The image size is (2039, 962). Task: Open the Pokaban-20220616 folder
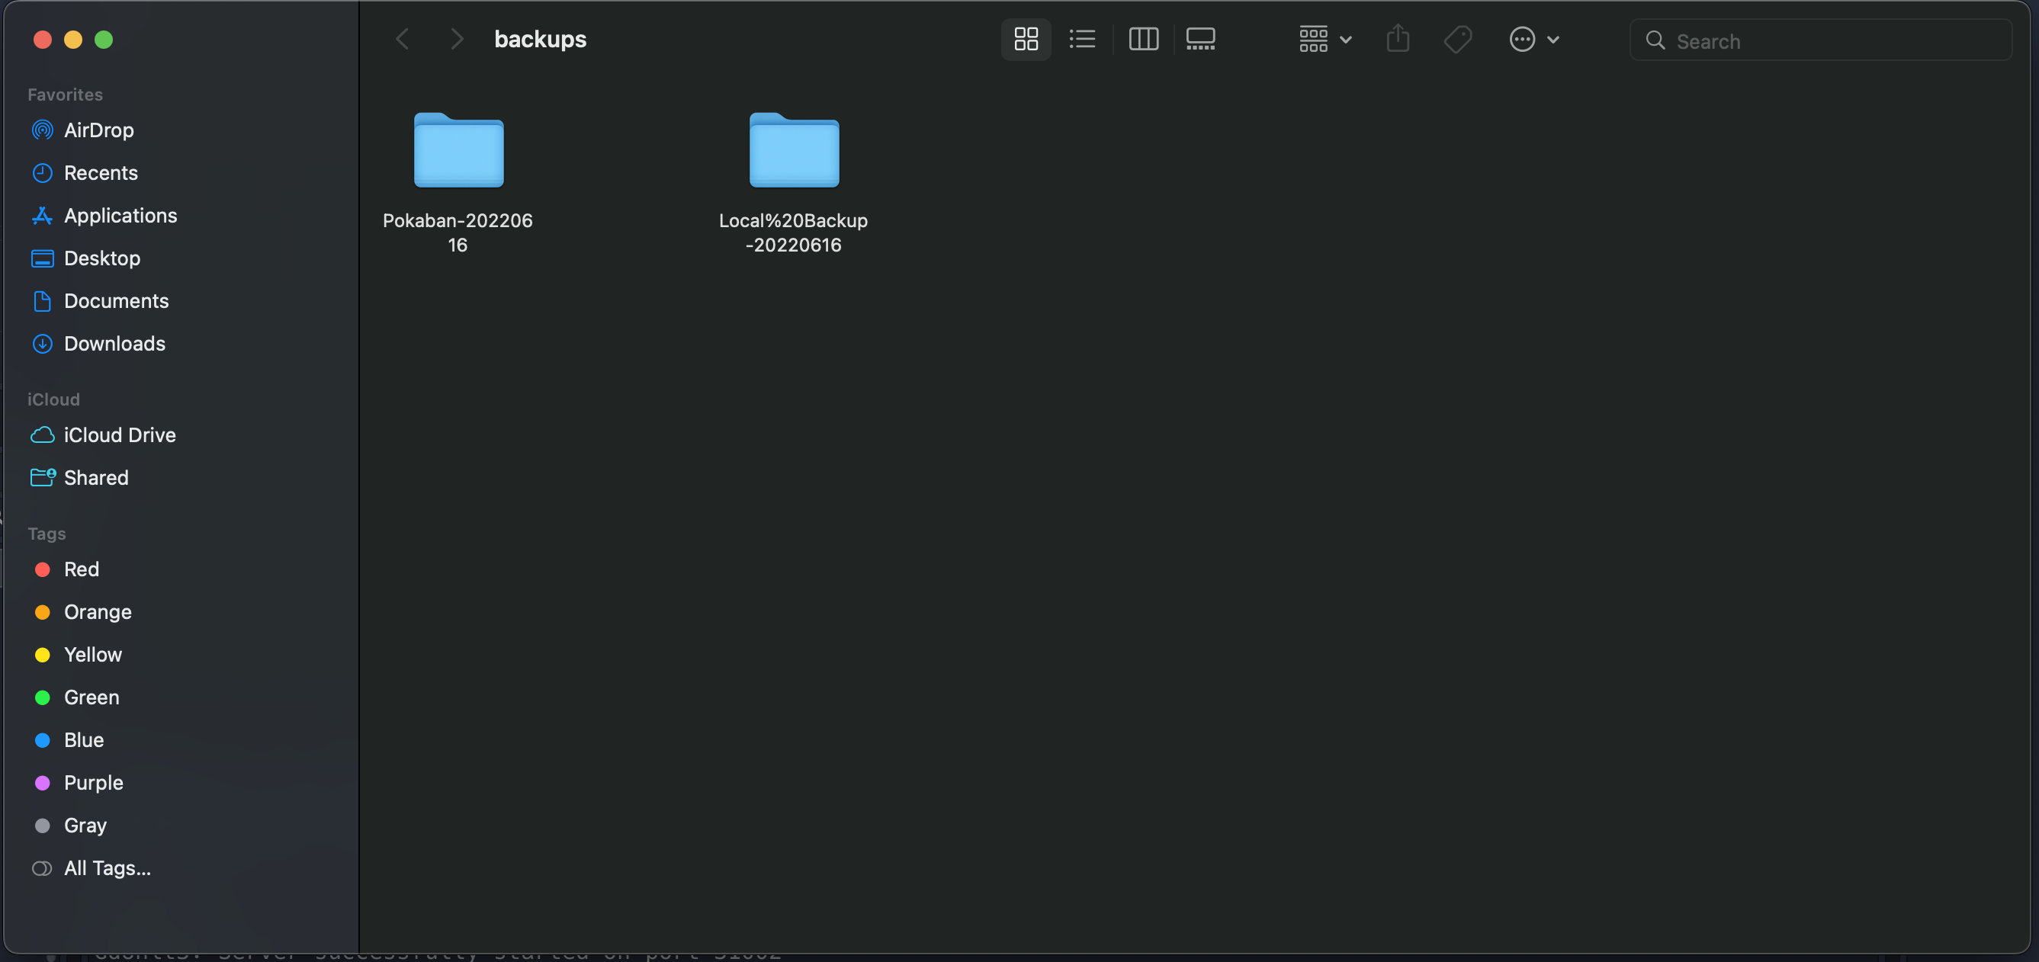(x=458, y=150)
